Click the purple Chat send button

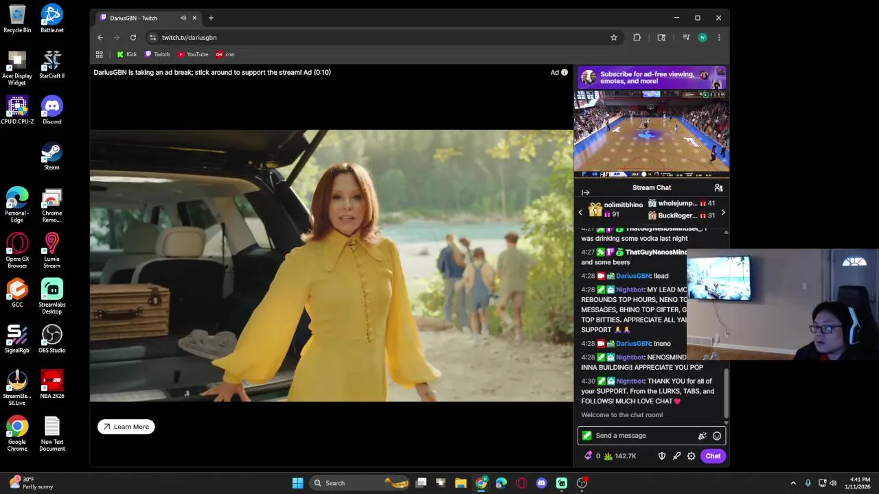click(x=713, y=456)
